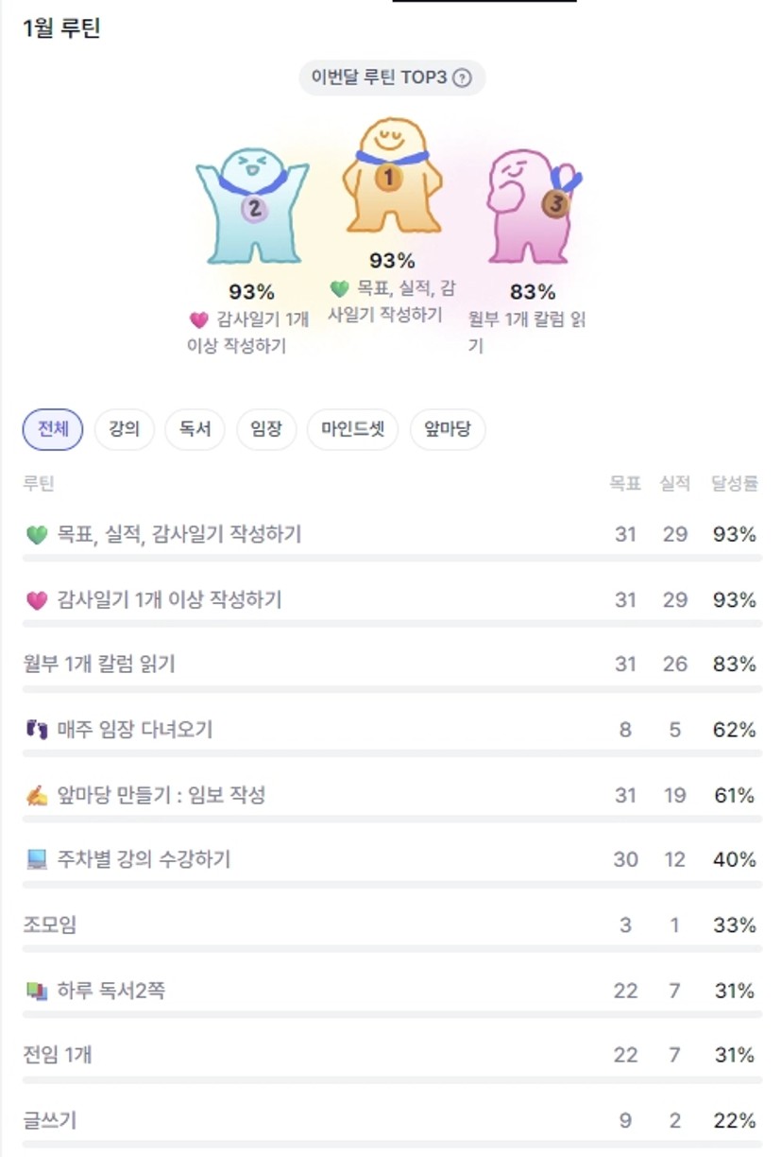Click the progress bar under 글쓰기
This screenshot has width=781, height=1157.
coord(392,1143)
